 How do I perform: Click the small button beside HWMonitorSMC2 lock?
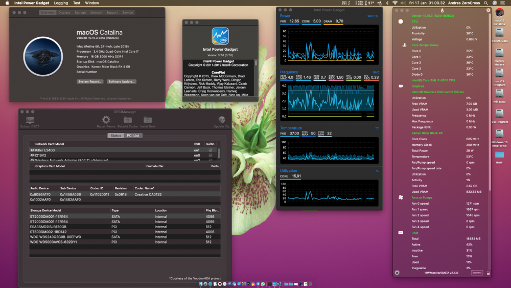(477, 273)
